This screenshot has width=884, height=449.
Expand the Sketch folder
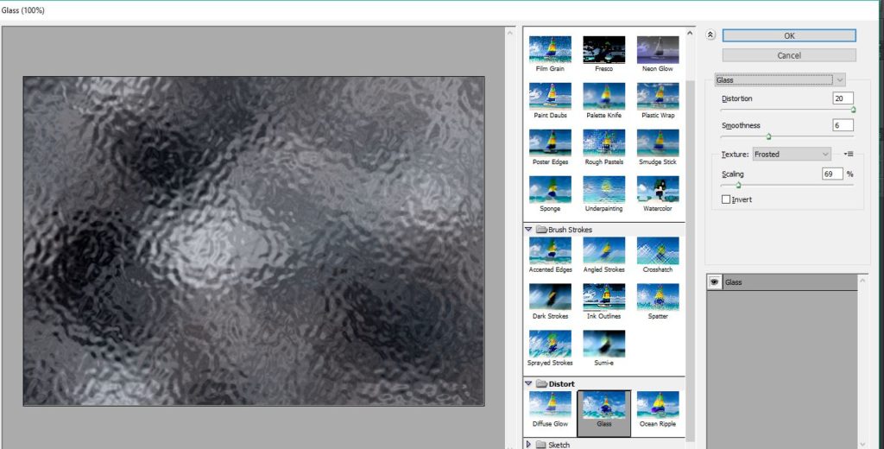click(528, 445)
